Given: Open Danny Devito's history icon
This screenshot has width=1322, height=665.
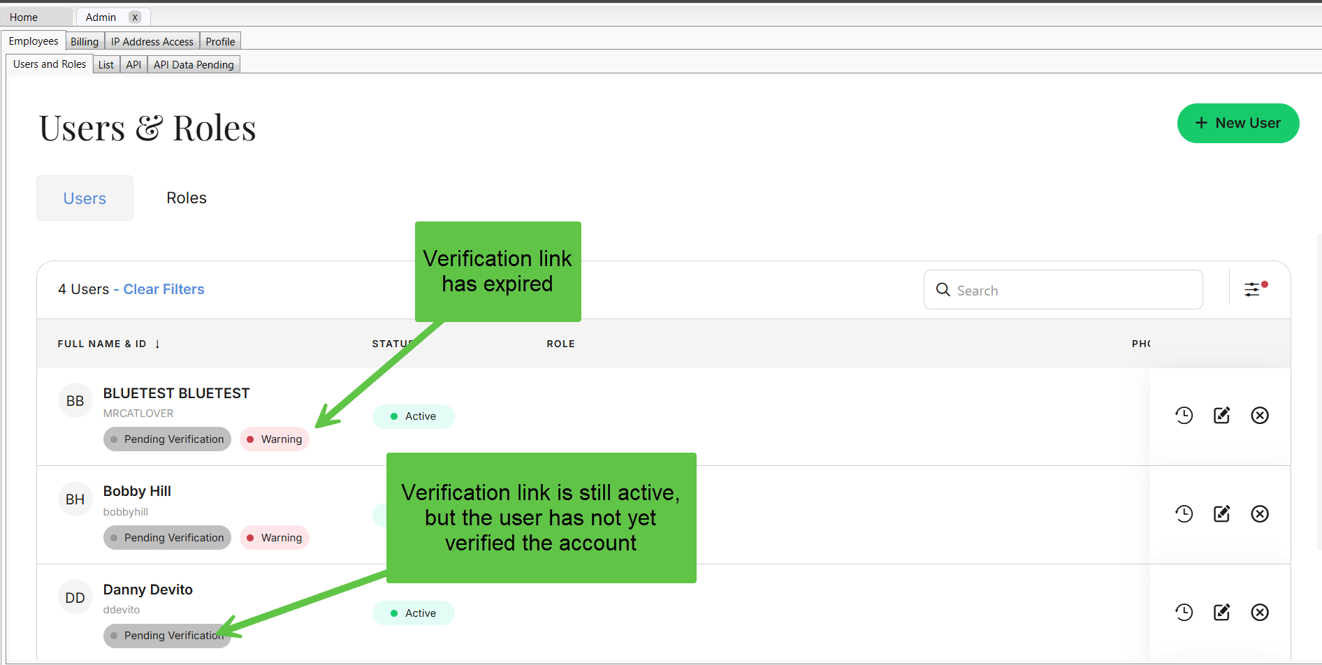Looking at the screenshot, I should coord(1184,613).
